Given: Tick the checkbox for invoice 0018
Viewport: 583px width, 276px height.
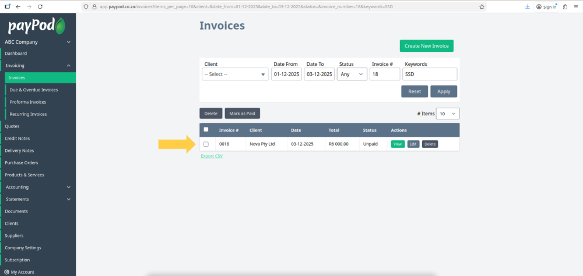Looking at the screenshot, I should [x=206, y=144].
